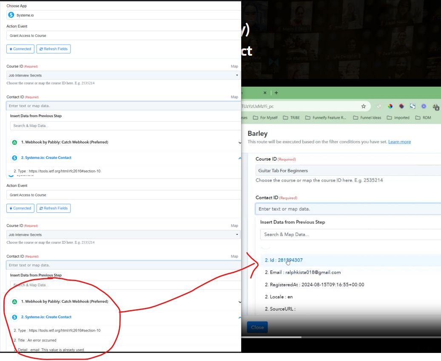This screenshot has height=361, width=441.
Task: Open the link-shaped extension in browser toolbar
Action: coord(379,106)
